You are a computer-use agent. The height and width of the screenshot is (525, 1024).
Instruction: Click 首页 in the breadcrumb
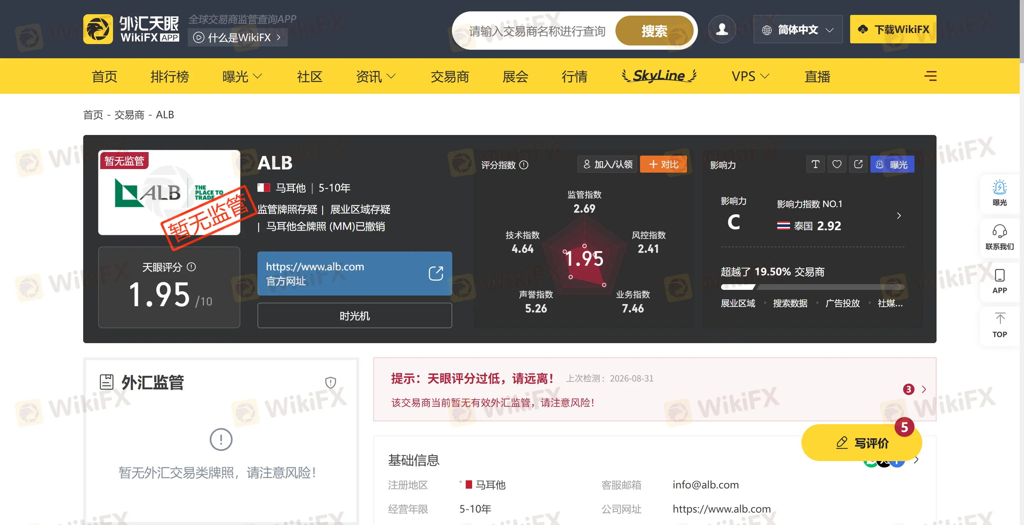93,115
